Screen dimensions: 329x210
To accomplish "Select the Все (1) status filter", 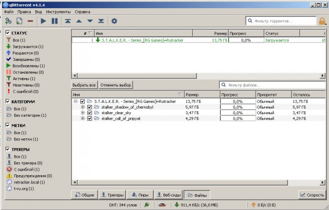I will 16,40.
